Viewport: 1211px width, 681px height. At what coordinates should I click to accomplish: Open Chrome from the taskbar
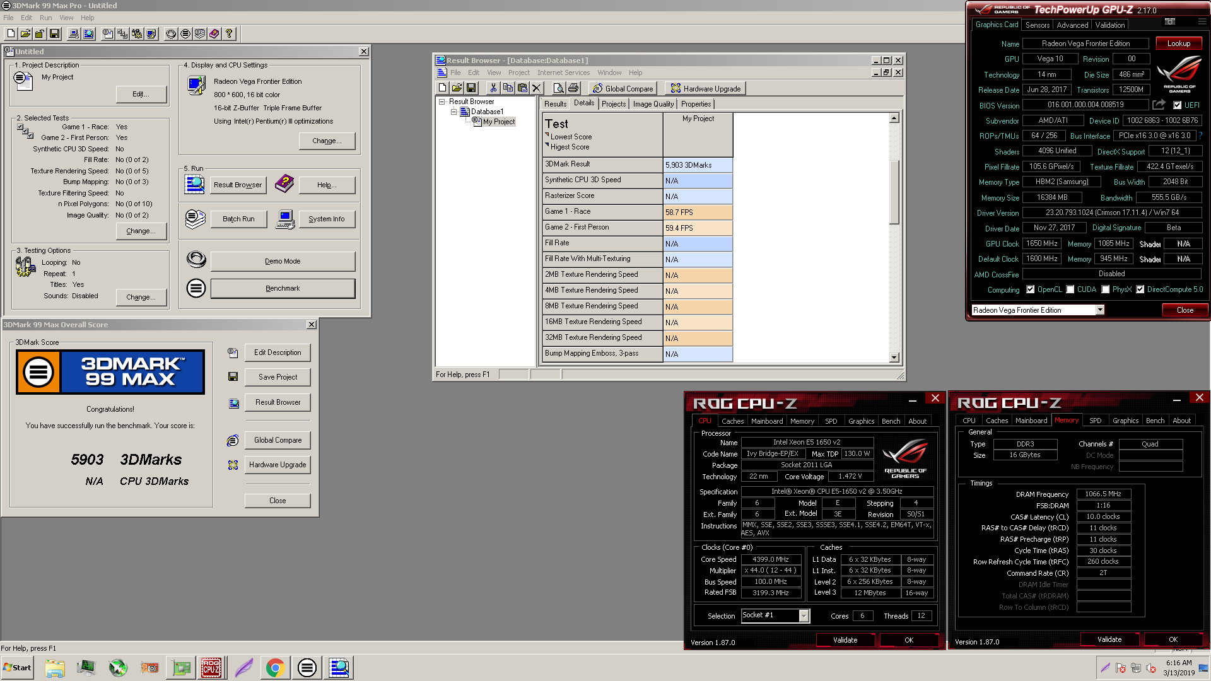pyautogui.click(x=275, y=668)
